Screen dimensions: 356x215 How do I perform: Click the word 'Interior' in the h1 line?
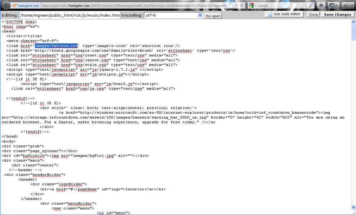coord(135,189)
